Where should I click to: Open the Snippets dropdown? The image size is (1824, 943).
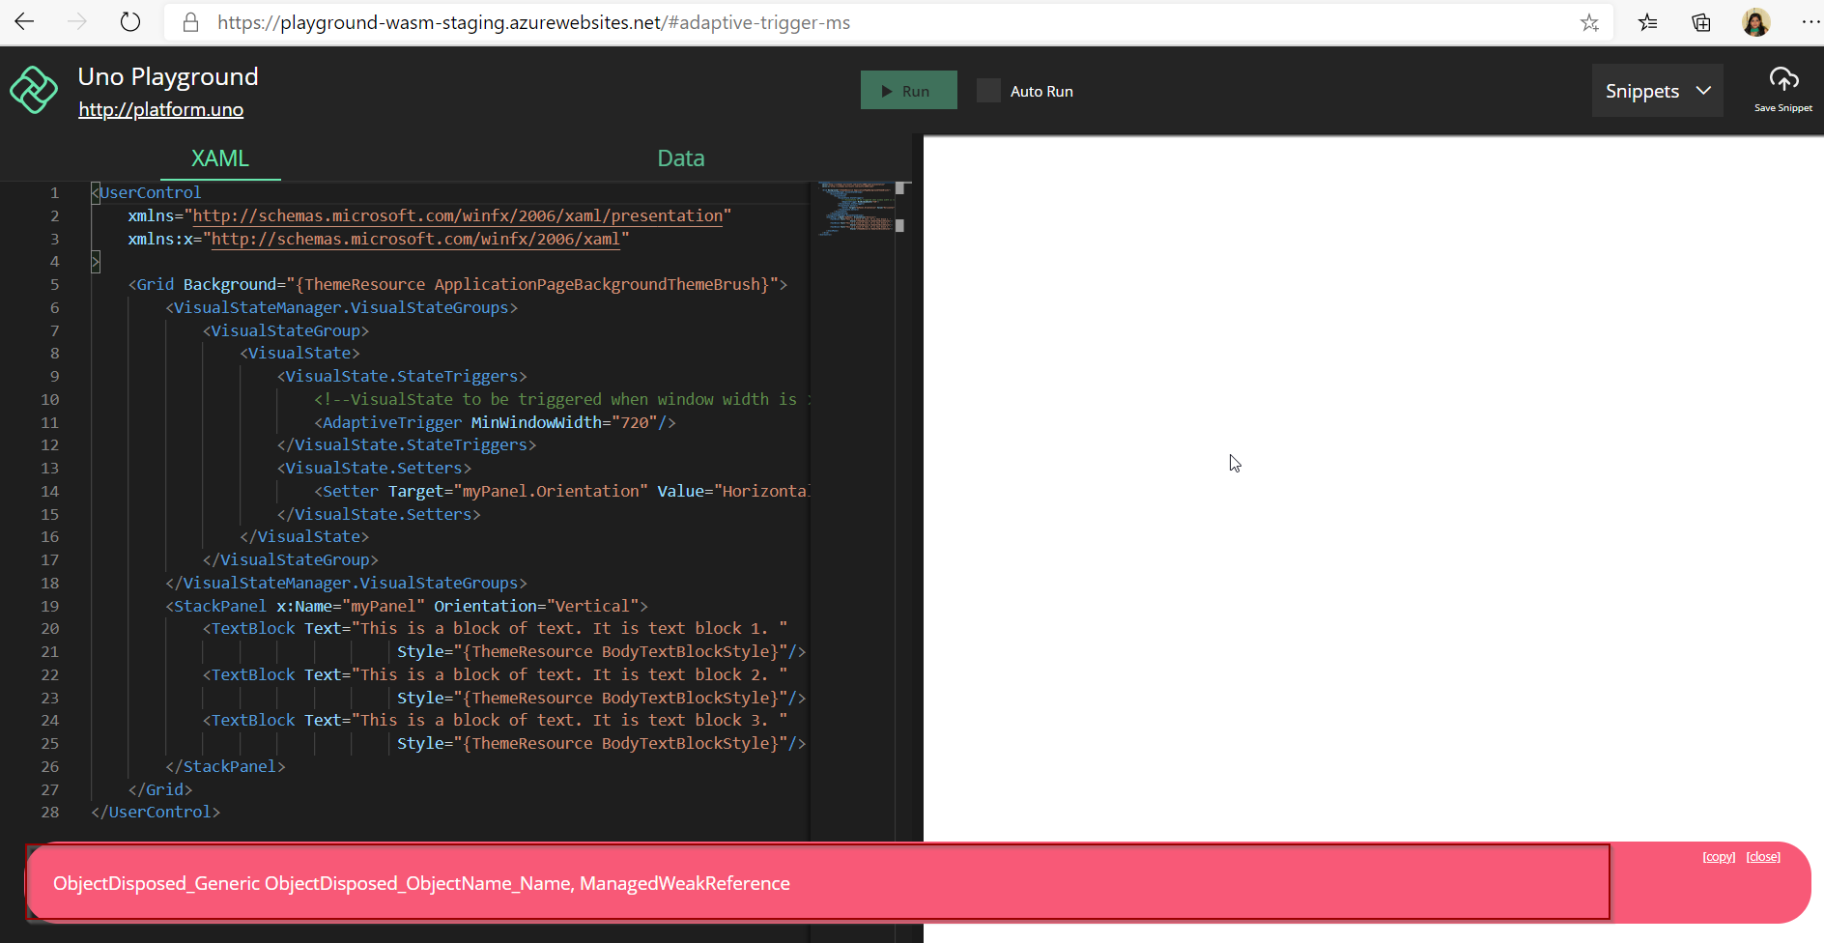point(1656,90)
